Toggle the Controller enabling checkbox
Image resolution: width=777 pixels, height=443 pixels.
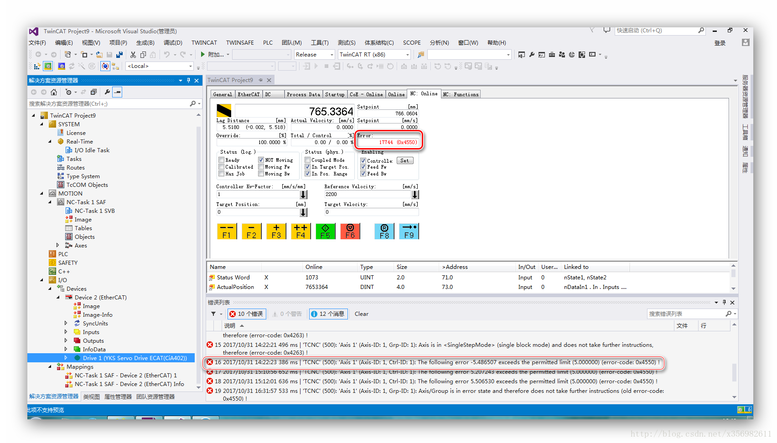[x=363, y=160]
